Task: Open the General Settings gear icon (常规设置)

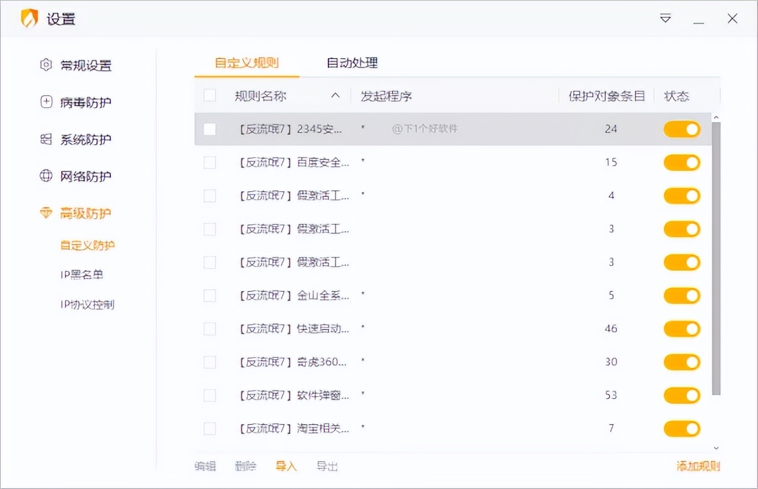Action: click(46, 65)
